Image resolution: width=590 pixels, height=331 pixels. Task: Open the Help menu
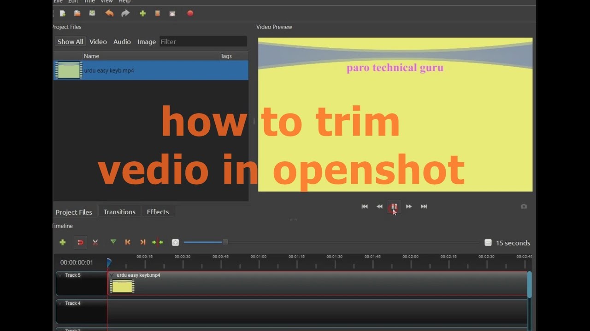pyautogui.click(x=124, y=1)
